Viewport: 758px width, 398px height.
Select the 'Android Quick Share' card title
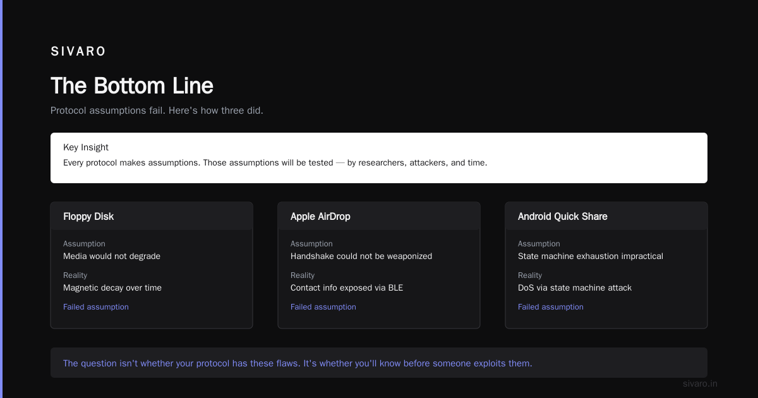coord(563,217)
